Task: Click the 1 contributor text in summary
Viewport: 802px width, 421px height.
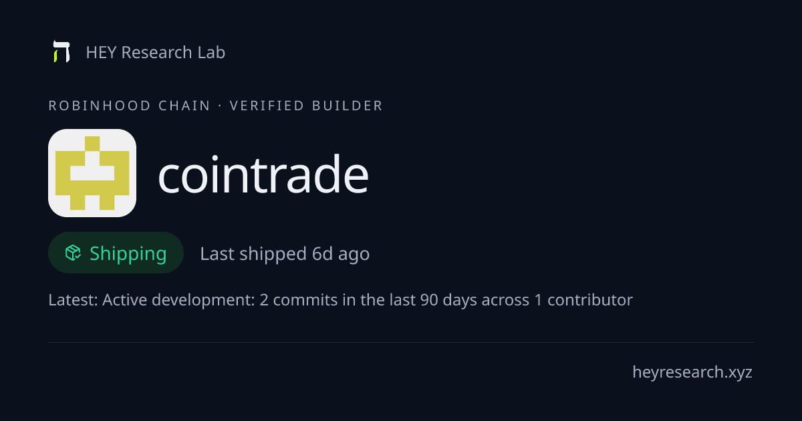Action: [x=583, y=300]
